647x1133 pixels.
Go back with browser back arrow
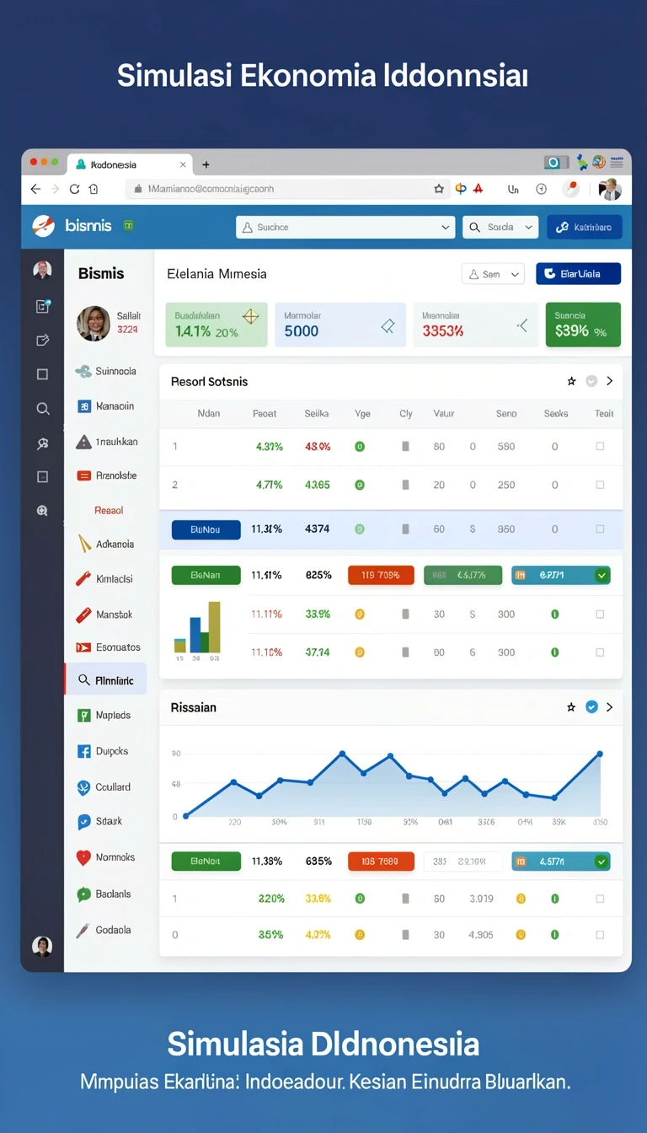(35, 190)
